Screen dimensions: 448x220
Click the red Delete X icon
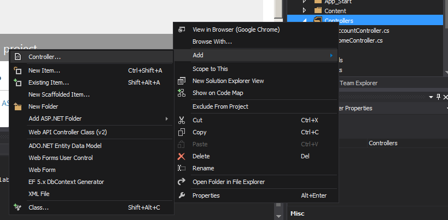182,156
